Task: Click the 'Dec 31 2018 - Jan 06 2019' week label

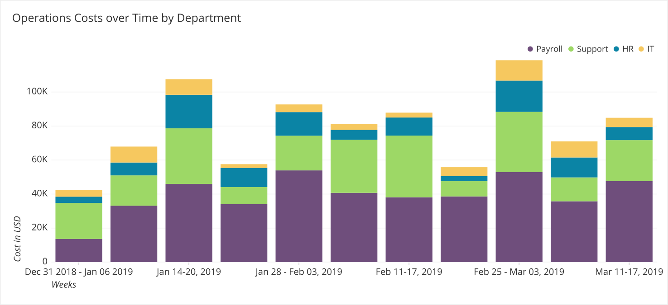Action: point(79,272)
